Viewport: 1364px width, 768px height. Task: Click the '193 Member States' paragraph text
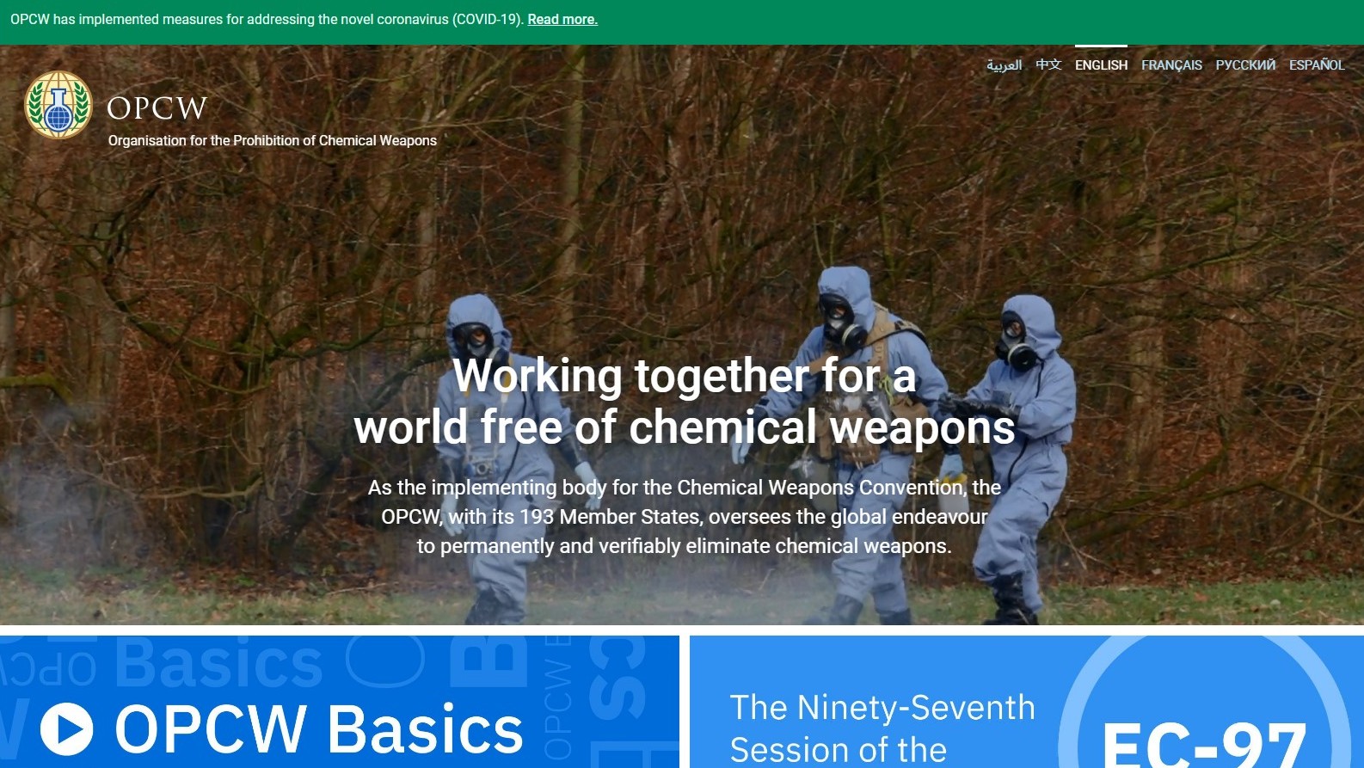pos(685,516)
